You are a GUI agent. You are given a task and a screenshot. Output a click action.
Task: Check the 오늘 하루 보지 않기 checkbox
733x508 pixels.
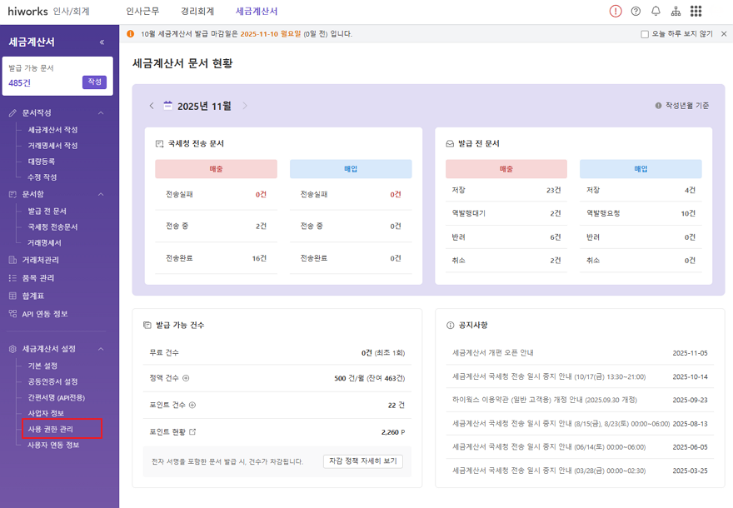coord(645,34)
